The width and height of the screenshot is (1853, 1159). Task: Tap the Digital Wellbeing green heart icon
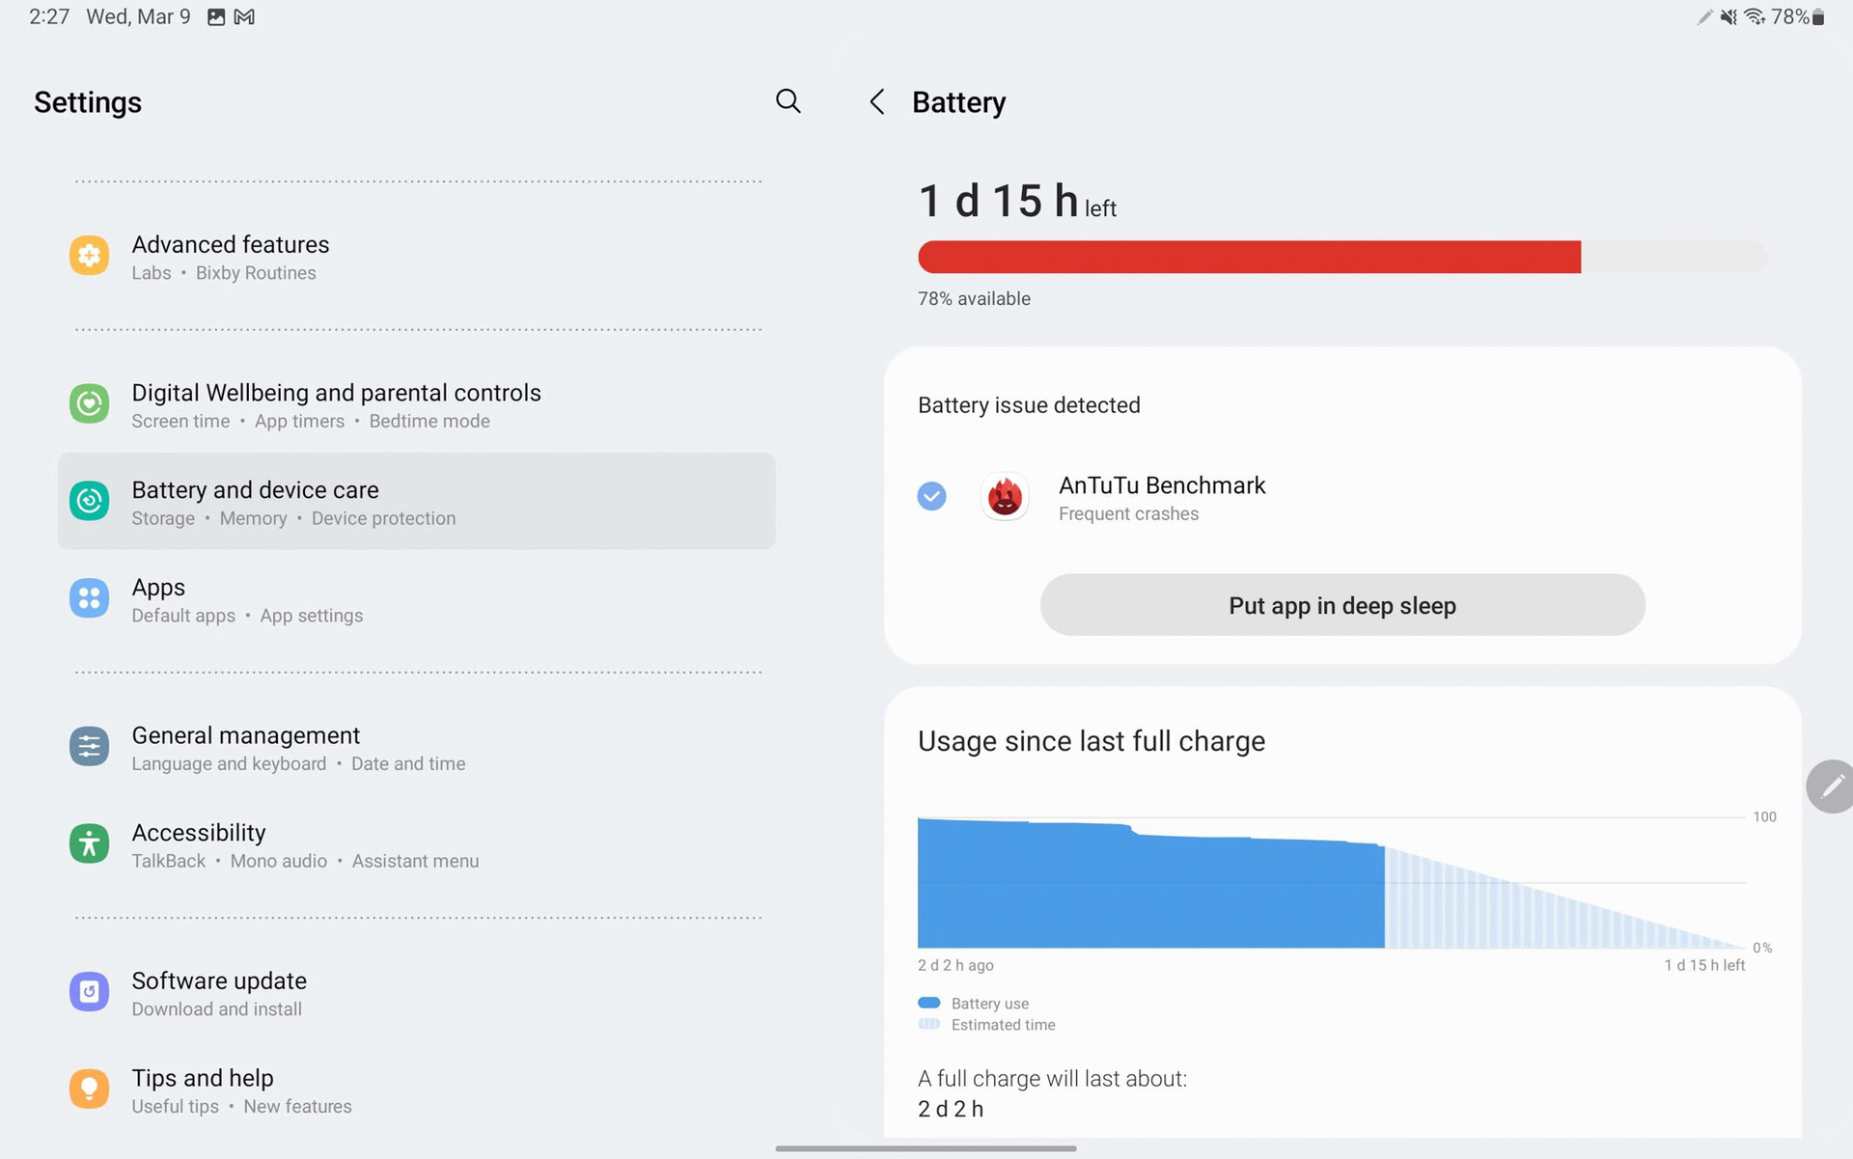coord(89,403)
